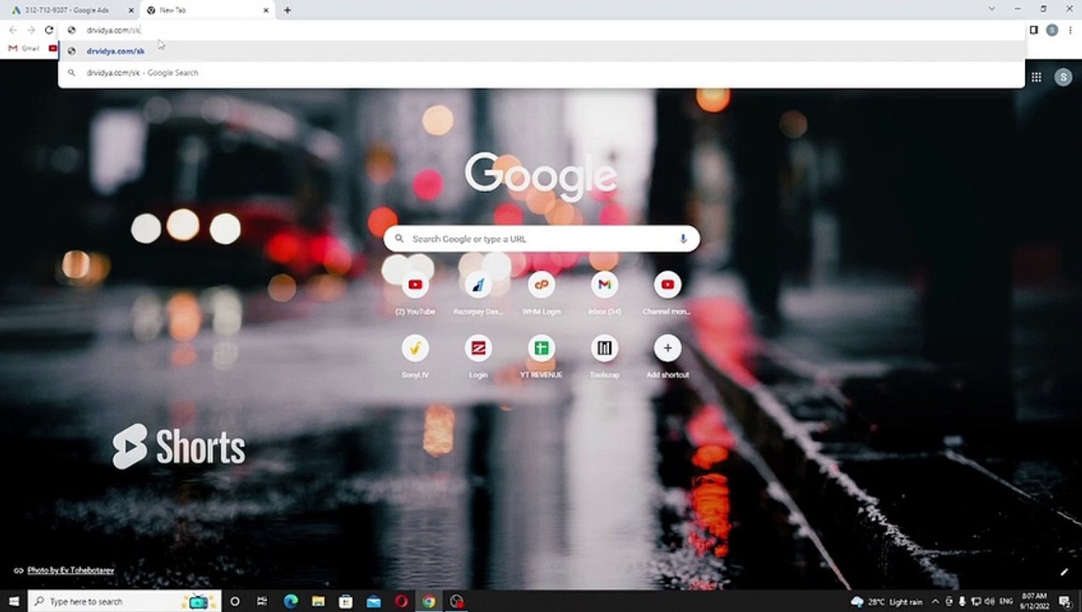Image resolution: width=1082 pixels, height=612 pixels.
Task: Expand hidden system tray icons
Action: 935,601
